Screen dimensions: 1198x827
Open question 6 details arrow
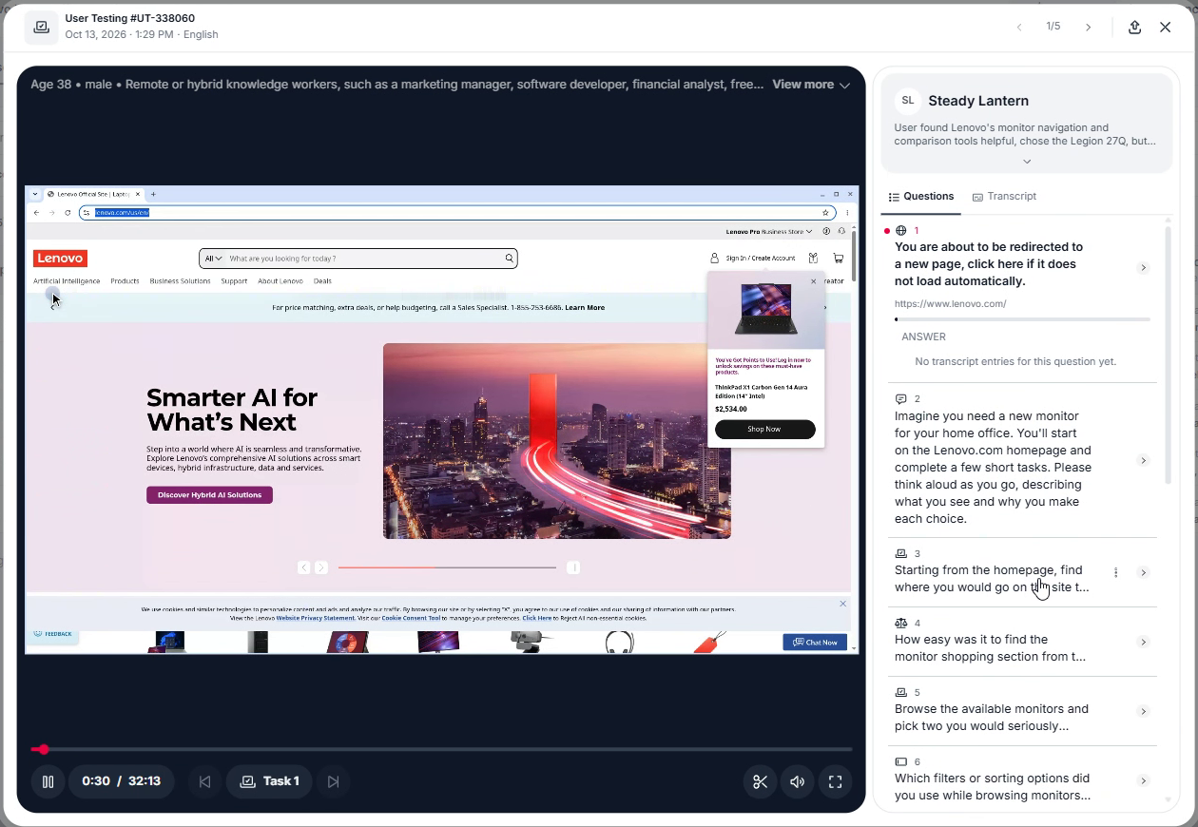pos(1143,780)
